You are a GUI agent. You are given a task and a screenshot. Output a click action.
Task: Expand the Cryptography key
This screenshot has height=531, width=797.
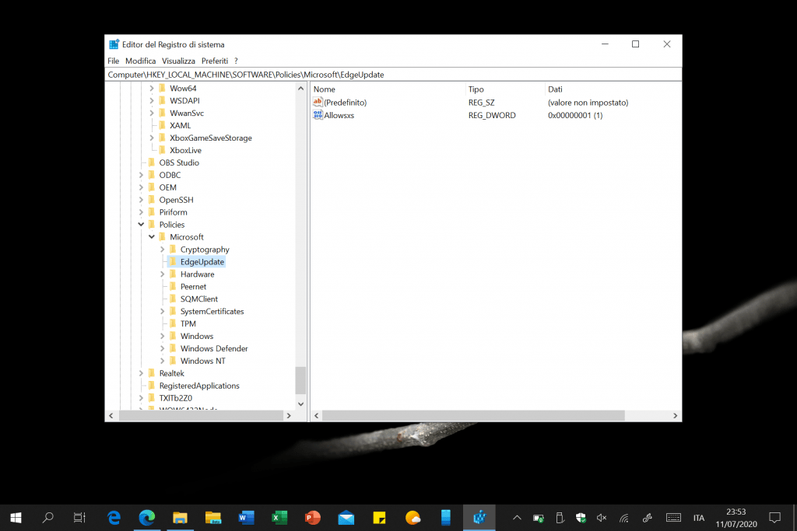pos(162,250)
